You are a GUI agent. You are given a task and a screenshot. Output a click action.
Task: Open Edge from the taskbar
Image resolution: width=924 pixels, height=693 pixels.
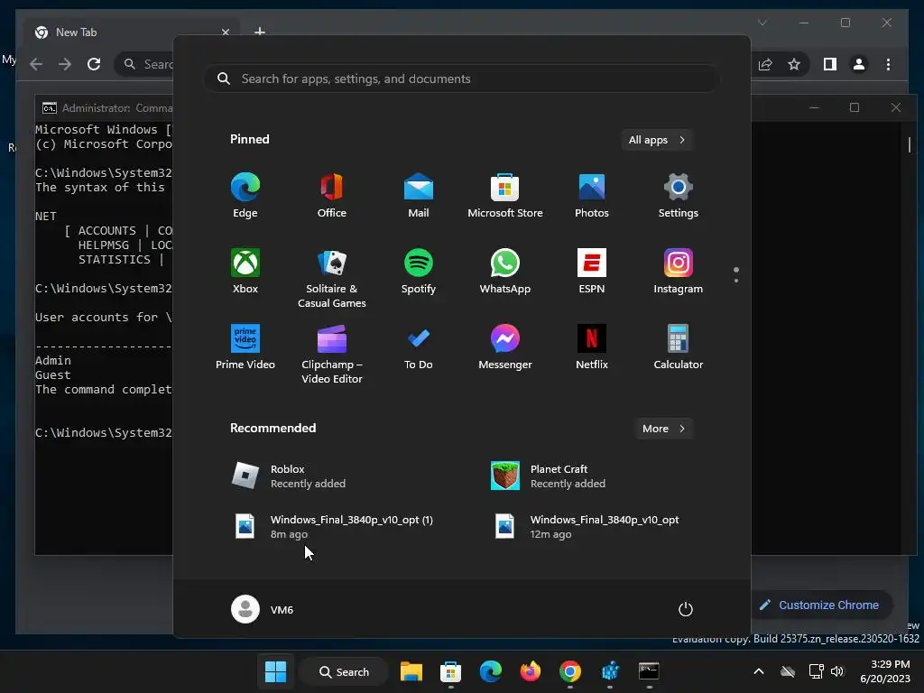[490, 671]
